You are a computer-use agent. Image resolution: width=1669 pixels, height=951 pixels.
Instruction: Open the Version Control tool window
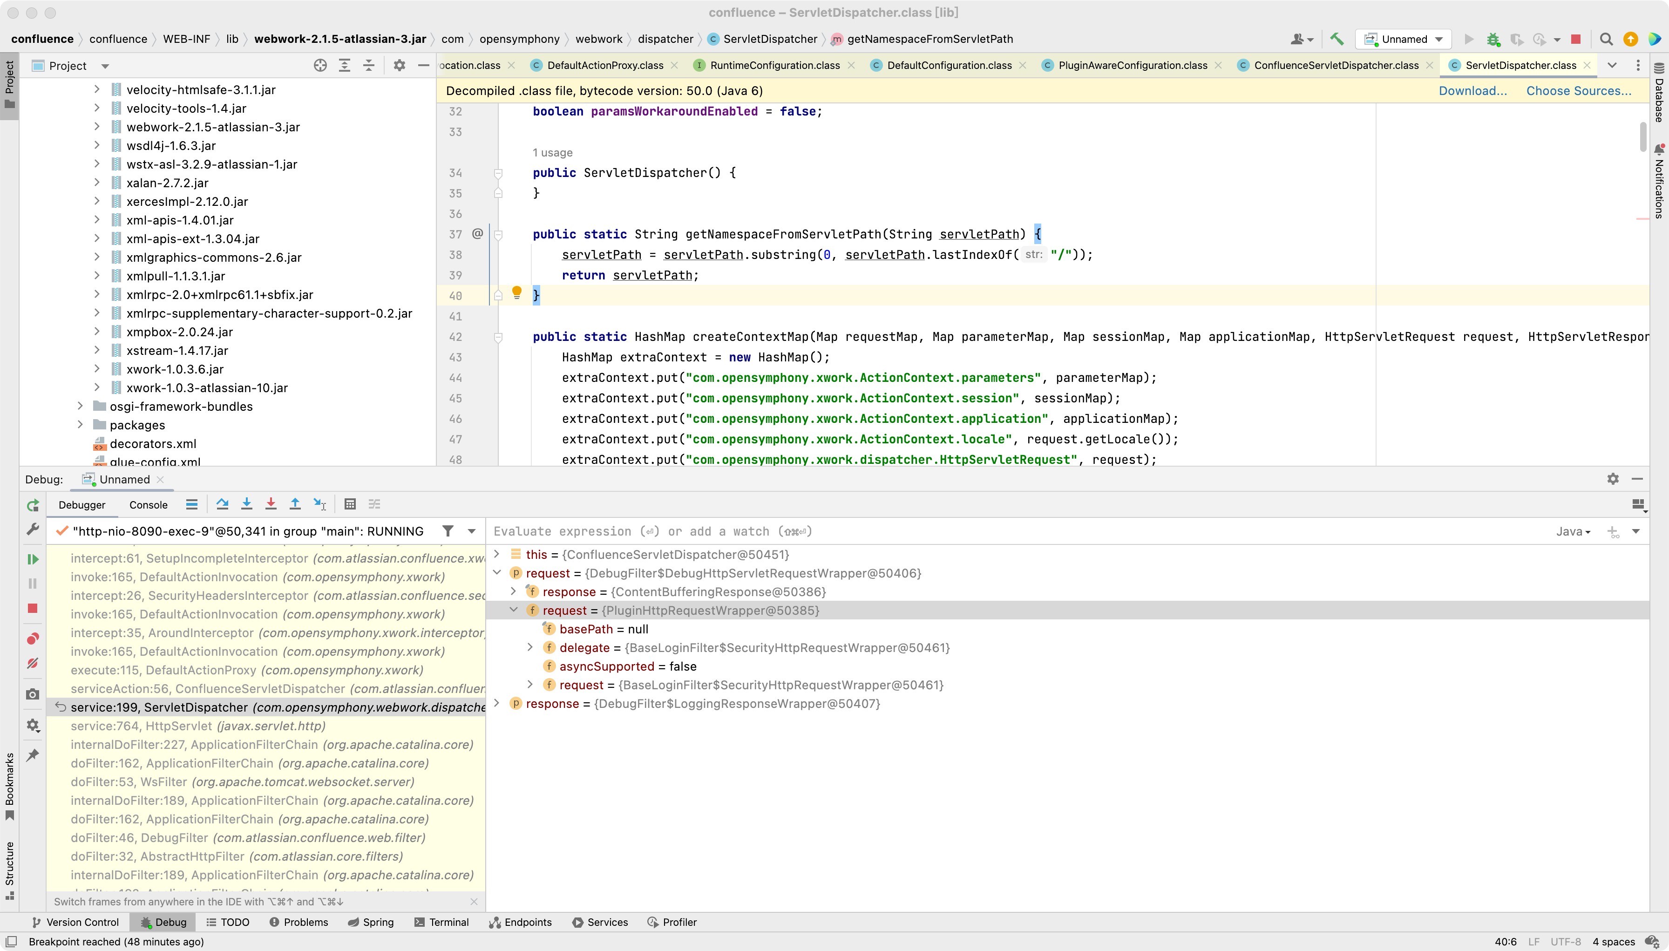75,922
